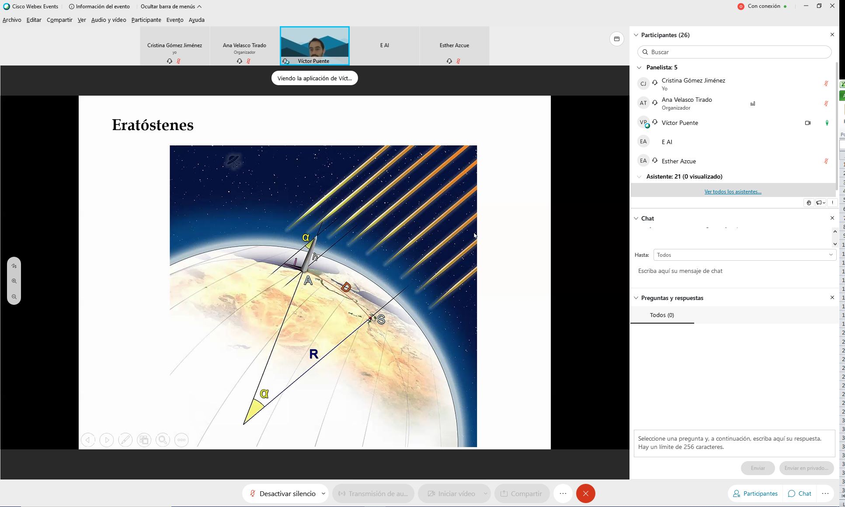
Task: Click the raise hand icon
Action: (809, 203)
